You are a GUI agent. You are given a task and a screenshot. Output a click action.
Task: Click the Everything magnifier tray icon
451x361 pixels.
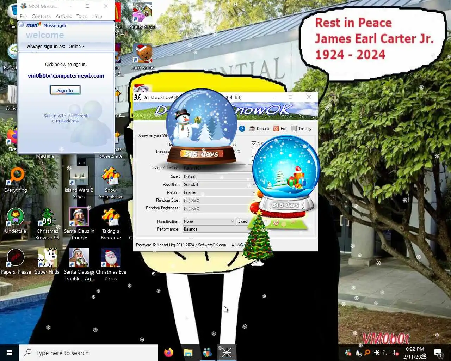coord(367,353)
